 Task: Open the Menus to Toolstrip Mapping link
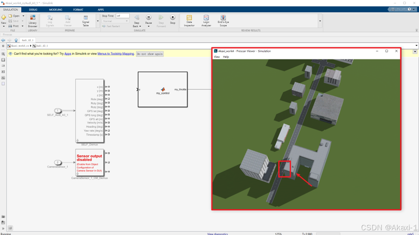coord(116,54)
